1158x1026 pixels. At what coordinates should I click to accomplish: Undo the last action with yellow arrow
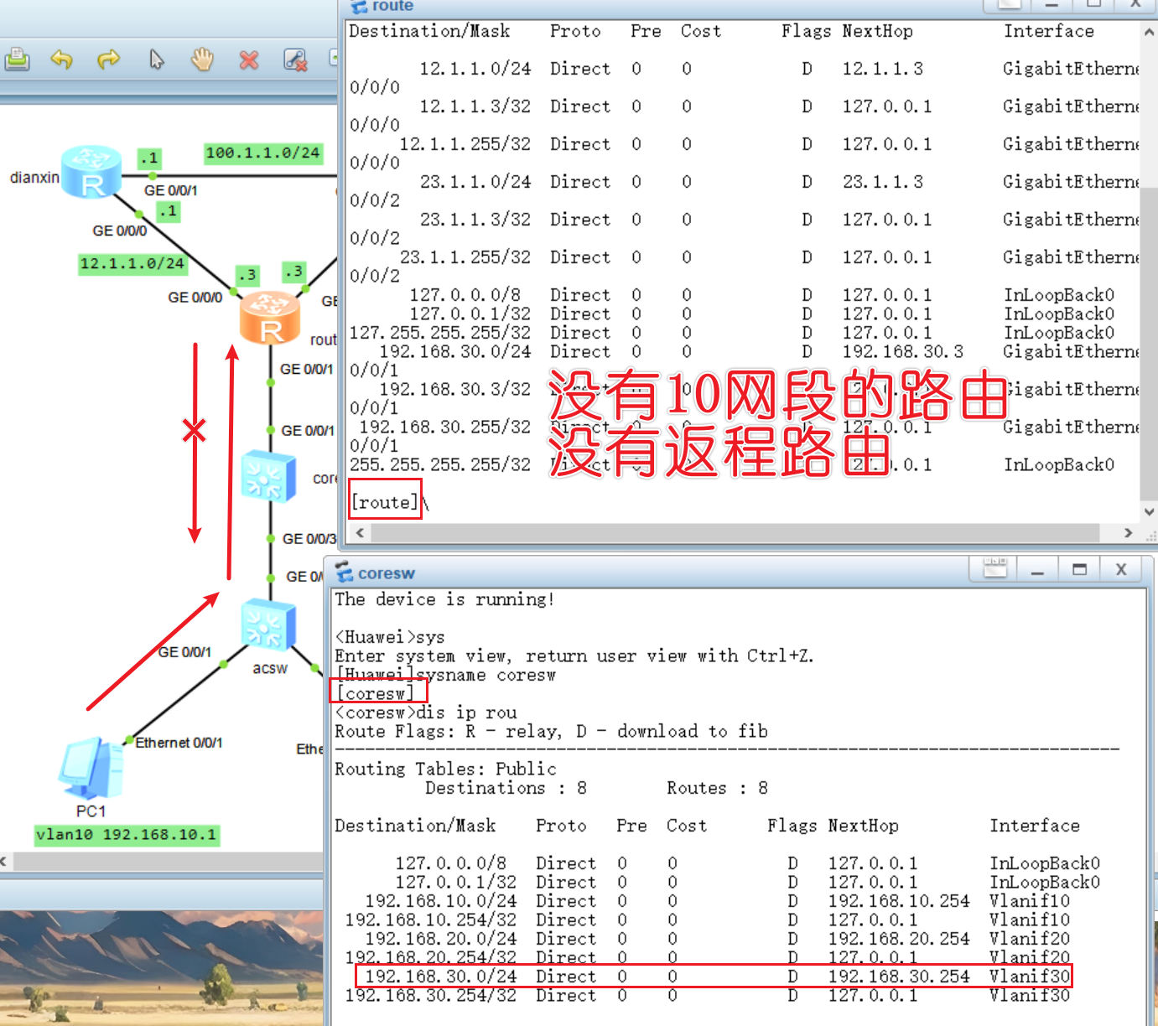(x=62, y=60)
